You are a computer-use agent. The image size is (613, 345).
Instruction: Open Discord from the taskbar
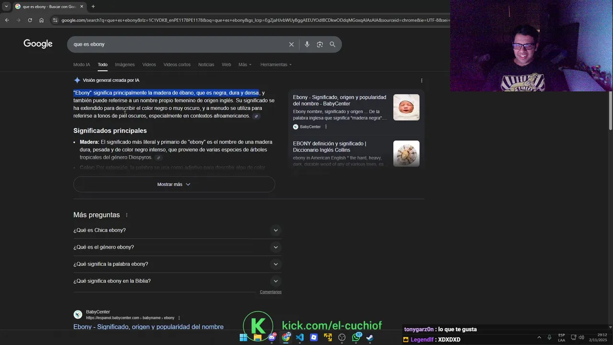[x=272, y=337]
